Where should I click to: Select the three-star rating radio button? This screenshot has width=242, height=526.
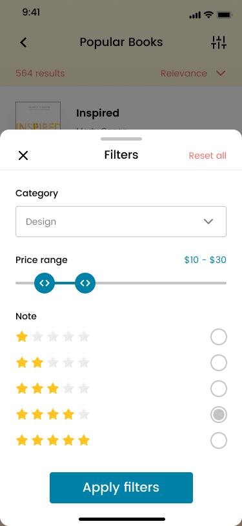(219, 389)
